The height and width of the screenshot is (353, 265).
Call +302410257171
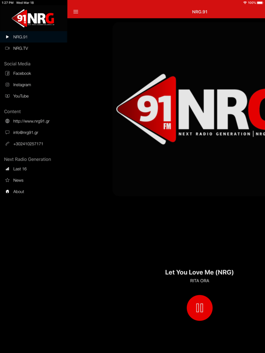(34, 144)
